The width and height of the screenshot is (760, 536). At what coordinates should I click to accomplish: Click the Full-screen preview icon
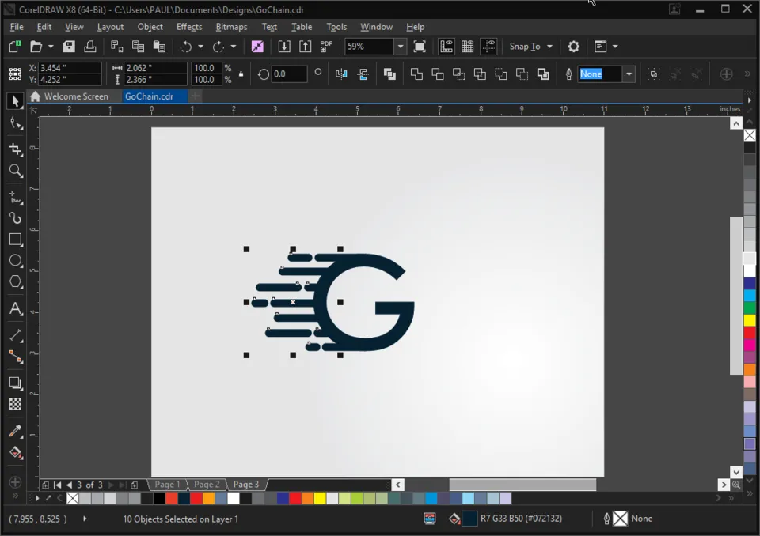coord(420,47)
